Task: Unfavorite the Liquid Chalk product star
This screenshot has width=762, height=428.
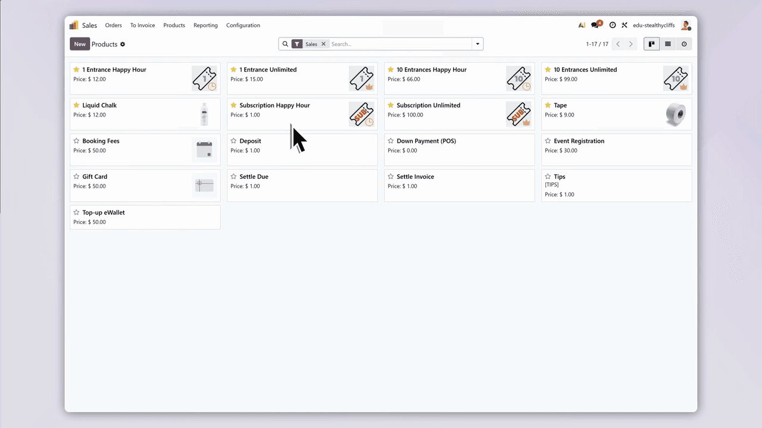Action: pos(76,105)
